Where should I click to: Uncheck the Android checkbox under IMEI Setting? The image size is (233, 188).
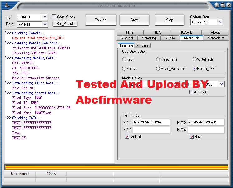pyautogui.click(x=127, y=136)
